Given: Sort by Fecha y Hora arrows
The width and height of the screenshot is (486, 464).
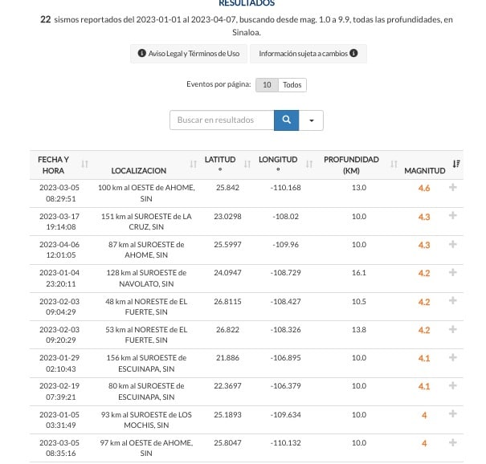Looking at the screenshot, I should pyautogui.click(x=84, y=164).
